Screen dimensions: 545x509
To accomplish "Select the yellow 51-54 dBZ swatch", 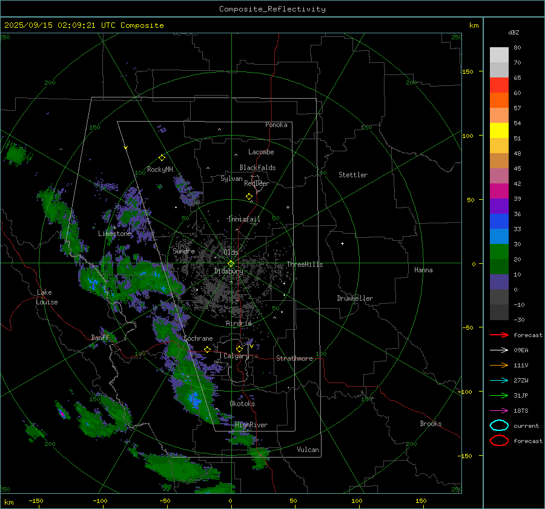I will [x=499, y=131].
